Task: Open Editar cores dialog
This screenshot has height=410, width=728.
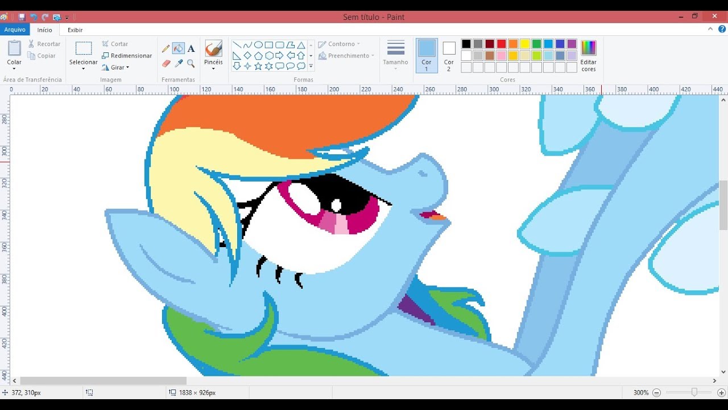Action: [x=589, y=56]
